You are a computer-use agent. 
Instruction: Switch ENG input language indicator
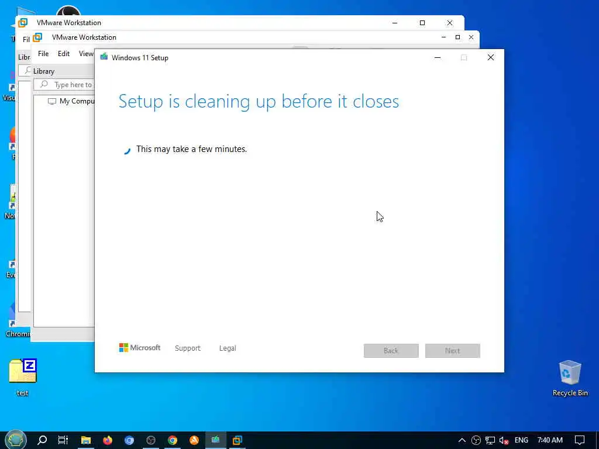(521, 440)
